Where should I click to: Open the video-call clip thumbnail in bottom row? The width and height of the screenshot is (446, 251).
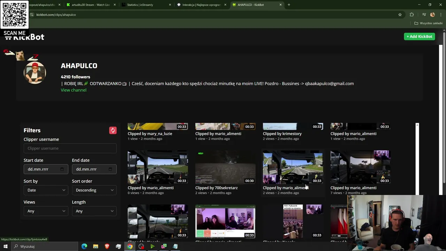tap(225, 221)
